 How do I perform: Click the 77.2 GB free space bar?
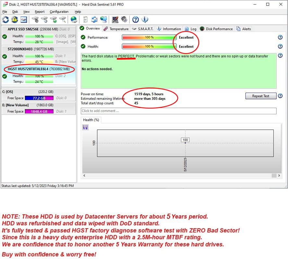tap(39, 98)
